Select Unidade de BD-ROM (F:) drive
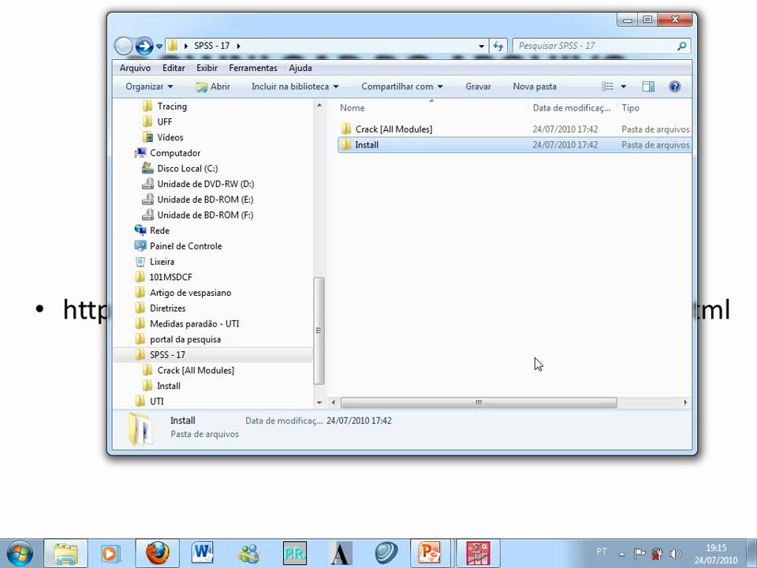This screenshot has width=757, height=568. click(197, 215)
